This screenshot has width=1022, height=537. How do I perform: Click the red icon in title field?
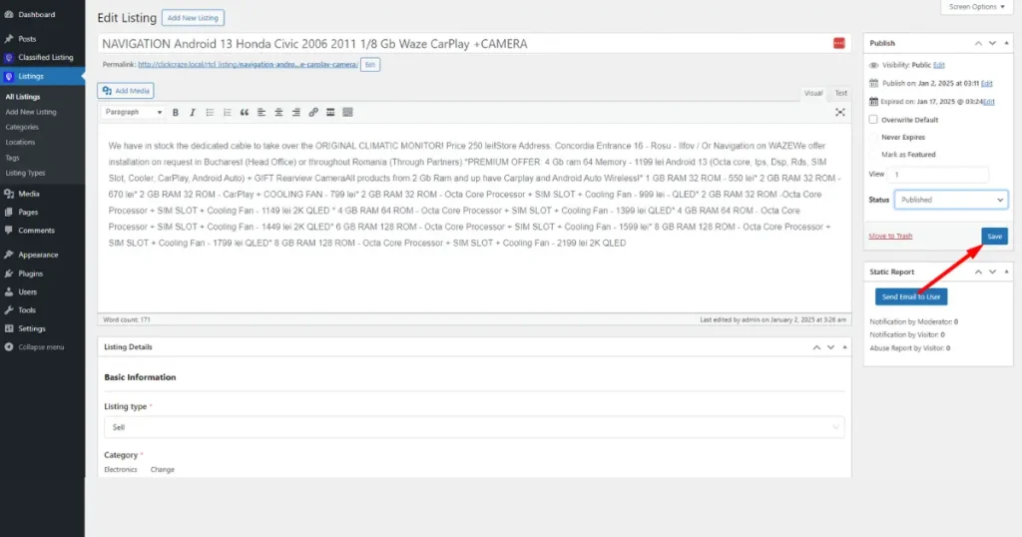(x=838, y=43)
